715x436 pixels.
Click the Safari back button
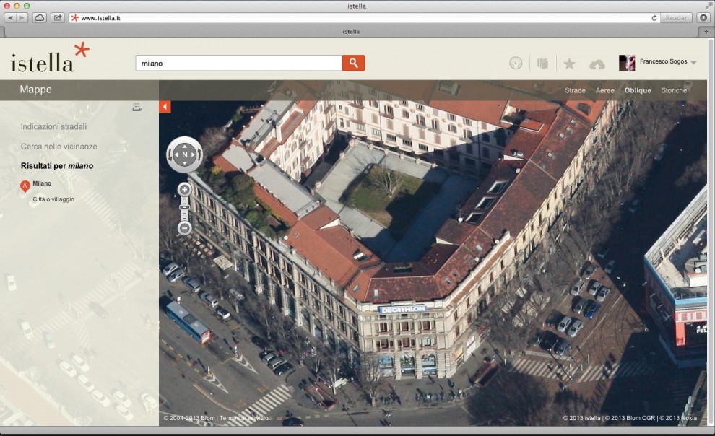[x=10, y=18]
